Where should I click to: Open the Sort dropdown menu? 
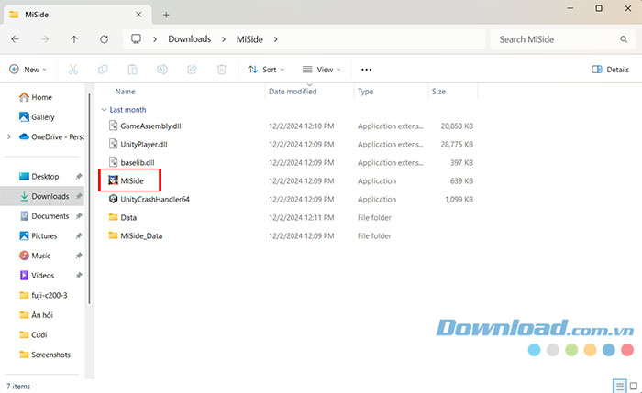[266, 70]
